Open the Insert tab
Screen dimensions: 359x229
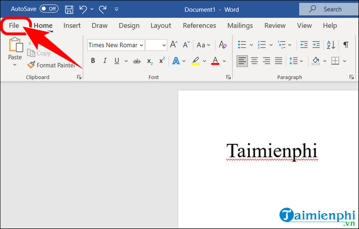pos(72,26)
